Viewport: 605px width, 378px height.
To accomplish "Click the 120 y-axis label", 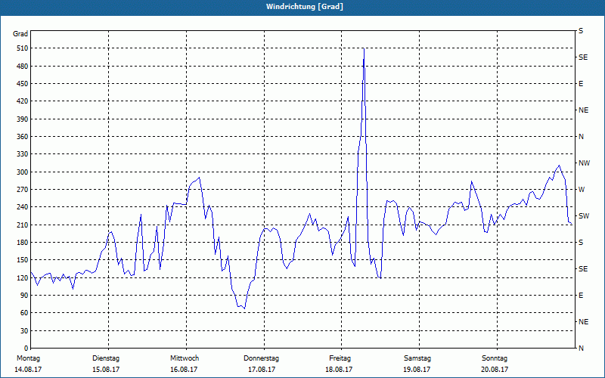I will [23, 277].
